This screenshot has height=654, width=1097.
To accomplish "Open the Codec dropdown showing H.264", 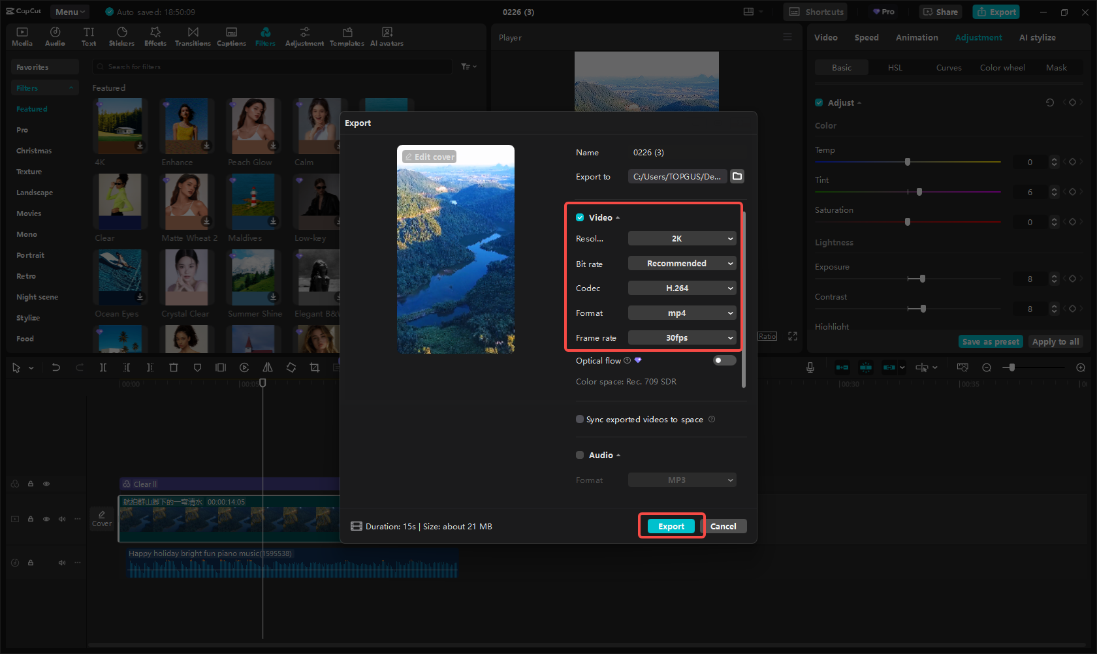I will coord(682,288).
